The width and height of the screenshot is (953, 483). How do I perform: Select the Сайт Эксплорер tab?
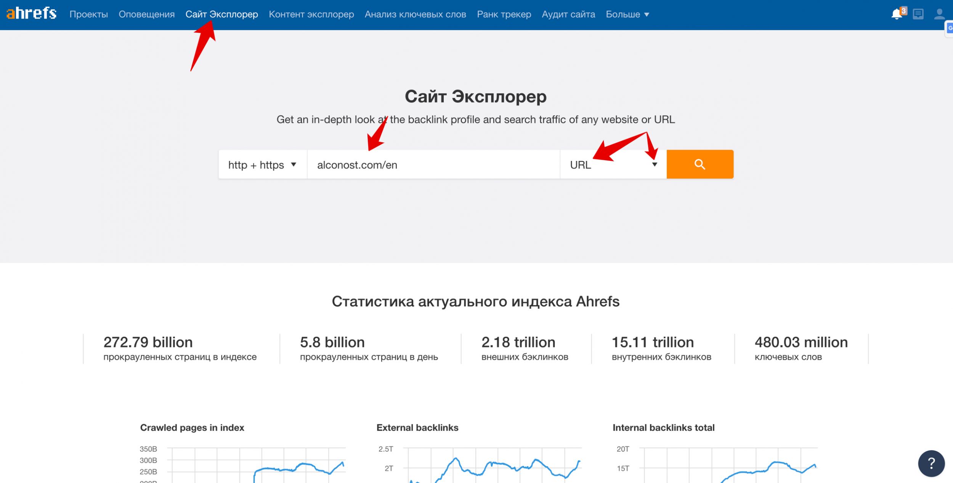222,14
